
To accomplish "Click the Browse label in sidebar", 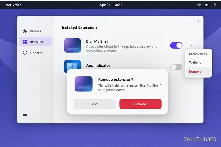I will pos(36,31).
